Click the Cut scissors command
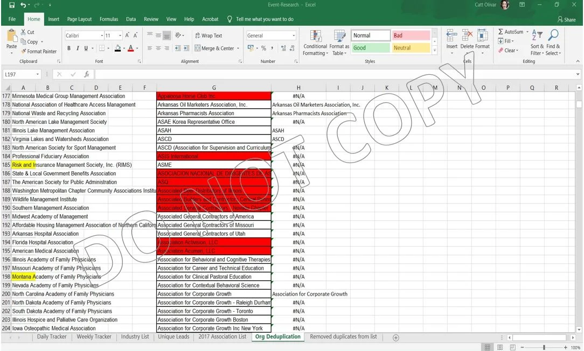The height and width of the screenshot is (351, 584). [27, 32]
